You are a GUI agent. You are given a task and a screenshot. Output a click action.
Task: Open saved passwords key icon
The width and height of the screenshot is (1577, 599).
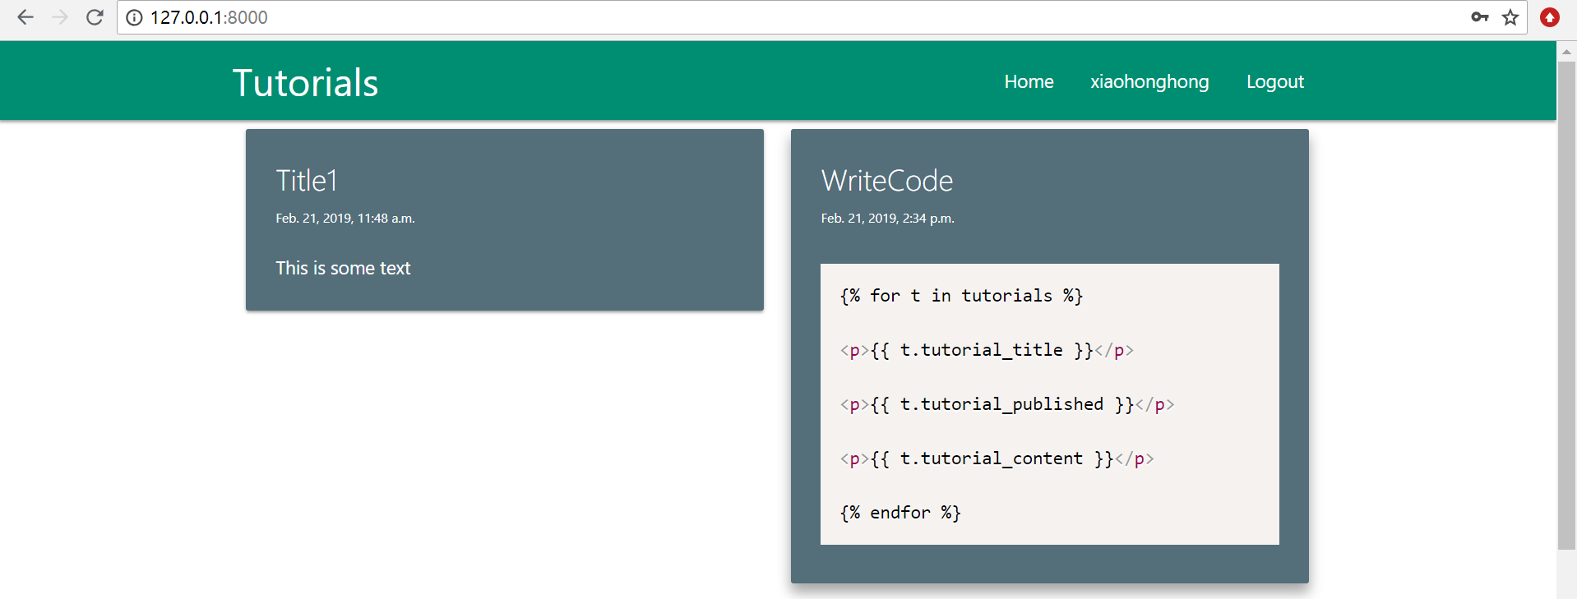click(1479, 17)
